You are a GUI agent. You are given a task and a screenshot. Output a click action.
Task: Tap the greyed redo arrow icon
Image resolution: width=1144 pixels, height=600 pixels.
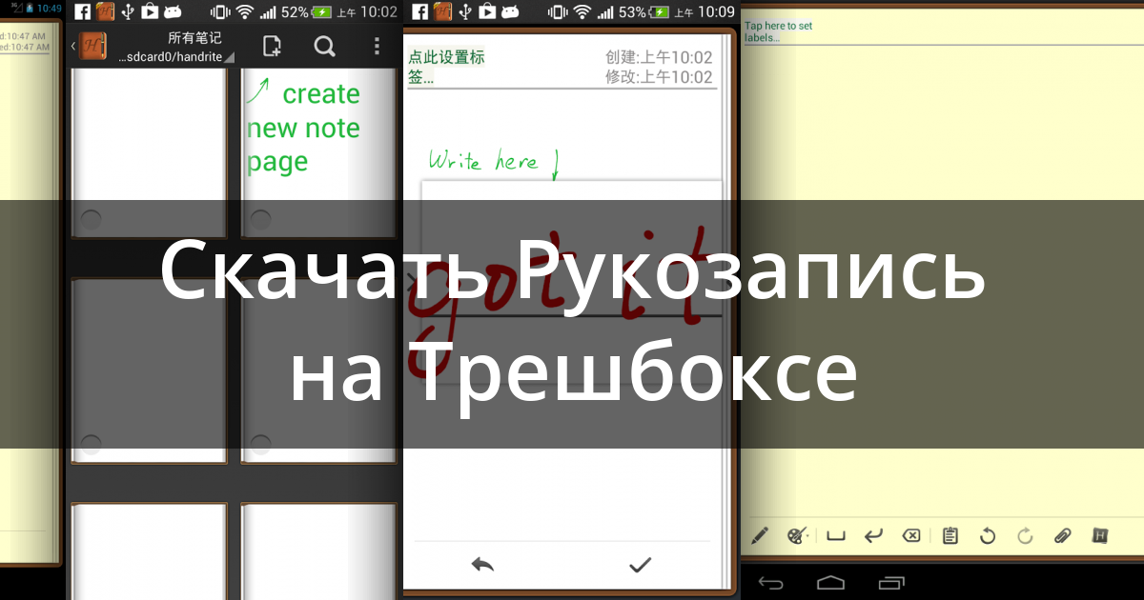[x=1026, y=535]
